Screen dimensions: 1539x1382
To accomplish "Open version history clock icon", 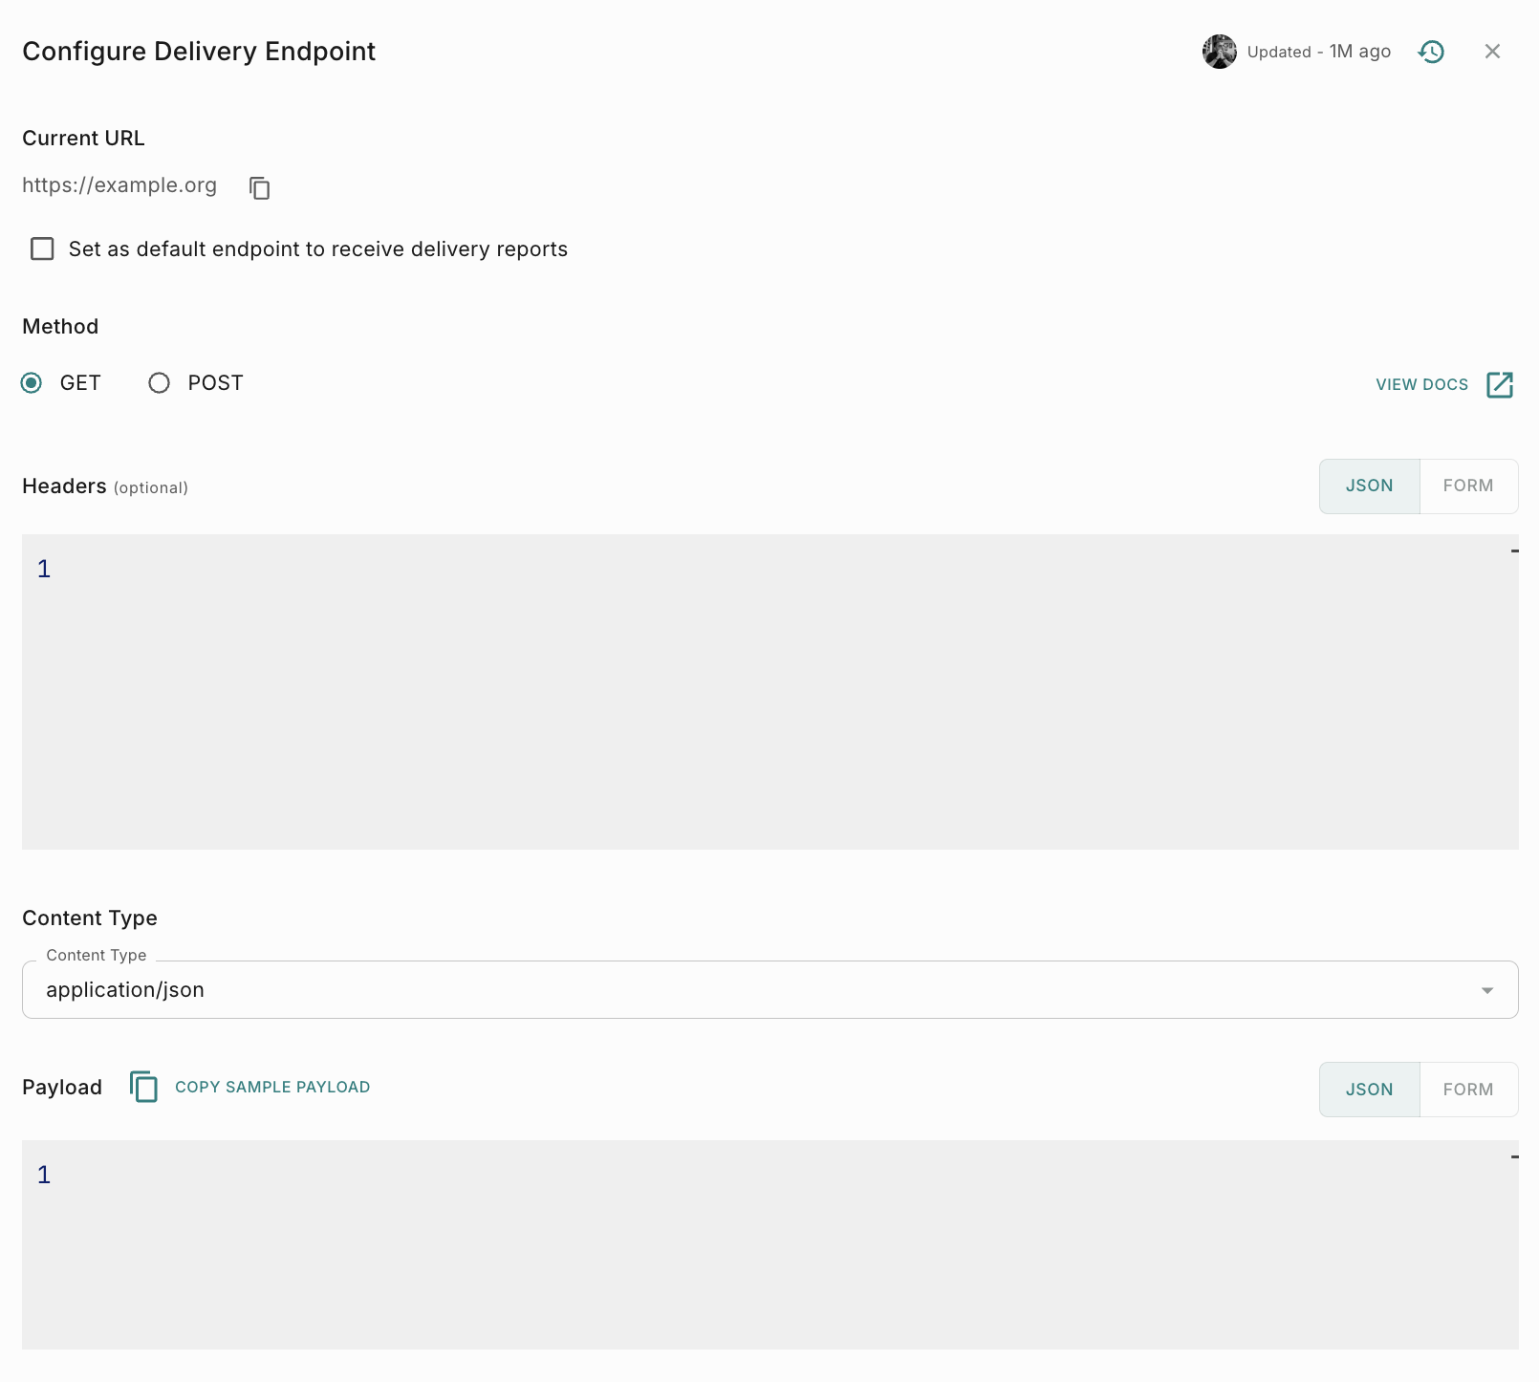I will click(1431, 52).
